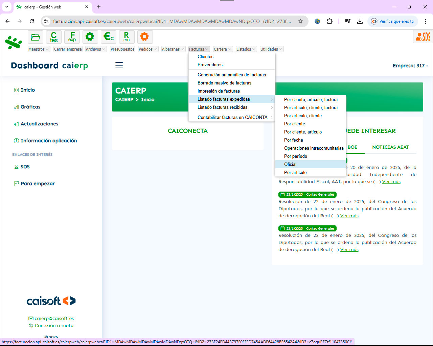Open the Listados dropdown menu
This screenshot has width=433, height=346.
[x=246, y=49]
